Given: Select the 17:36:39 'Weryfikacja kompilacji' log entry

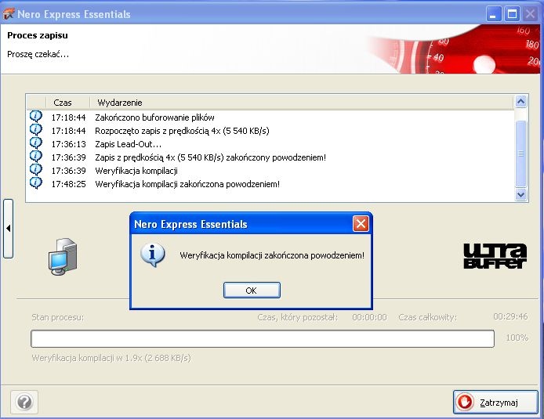Looking at the screenshot, I should [x=270, y=171].
